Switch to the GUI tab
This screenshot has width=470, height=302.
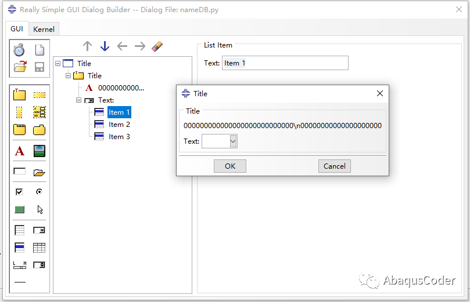(17, 29)
